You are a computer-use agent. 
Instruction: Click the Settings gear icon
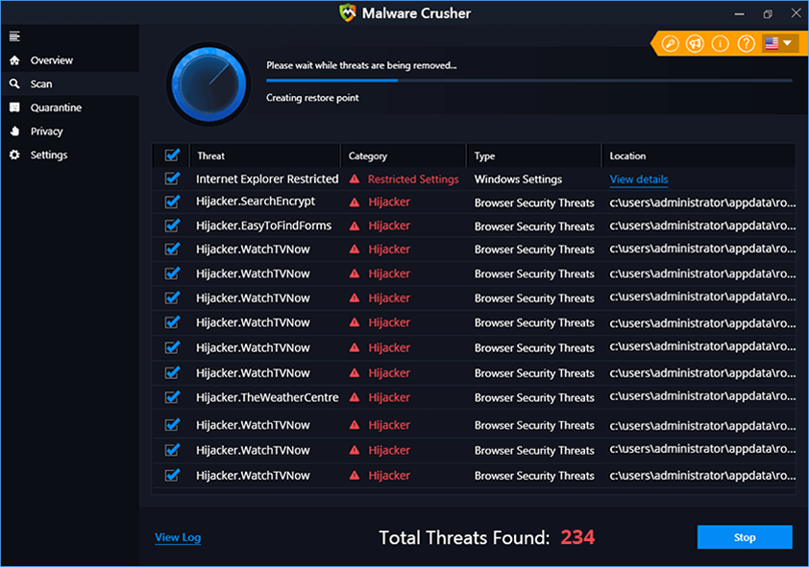pyautogui.click(x=14, y=154)
